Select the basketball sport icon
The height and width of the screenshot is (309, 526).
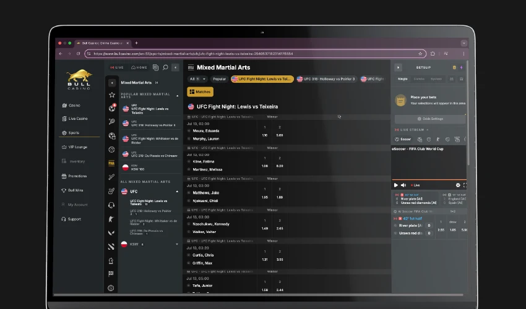[x=112, y=150]
